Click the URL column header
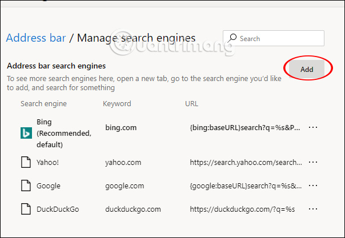Image resolution: width=345 pixels, height=238 pixels. point(191,103)
